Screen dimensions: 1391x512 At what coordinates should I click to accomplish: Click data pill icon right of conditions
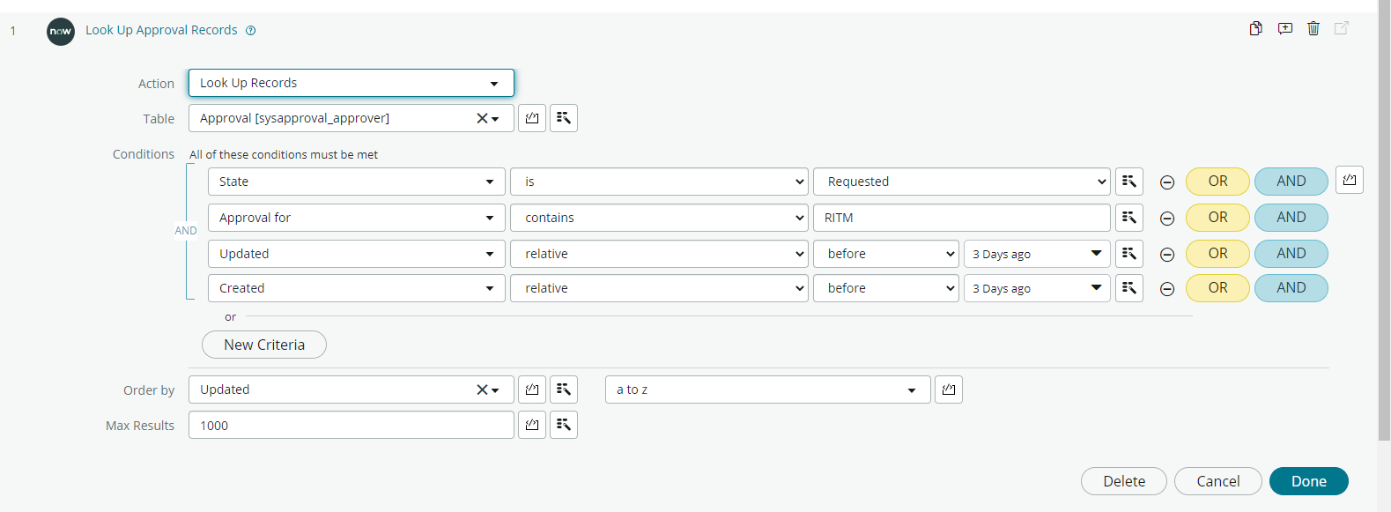tap(1350, 180)
